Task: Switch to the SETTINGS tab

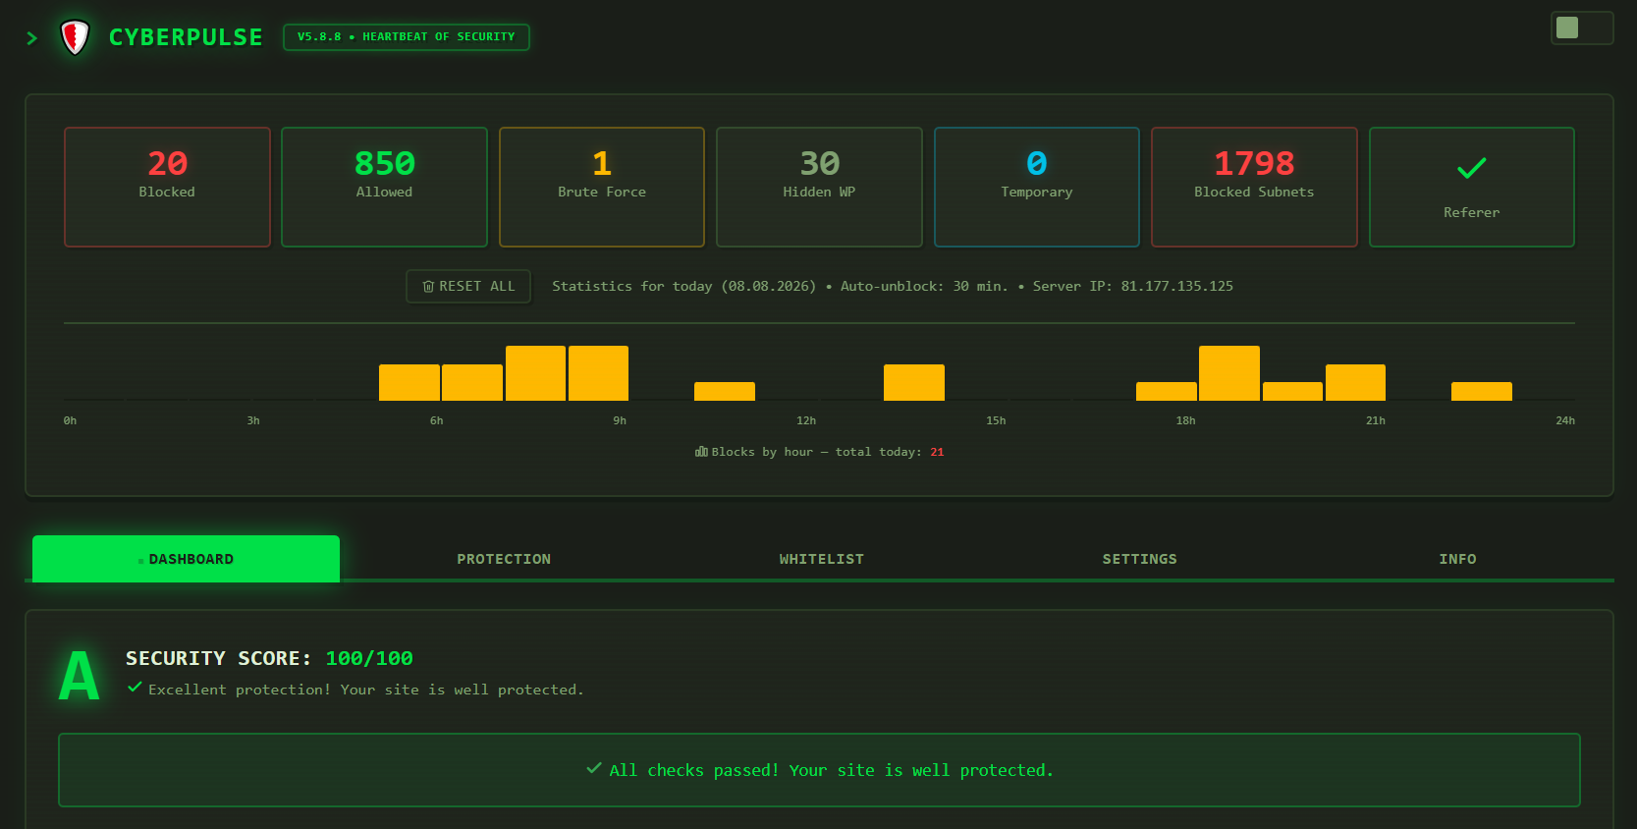Action: [x=1139, y=559]
